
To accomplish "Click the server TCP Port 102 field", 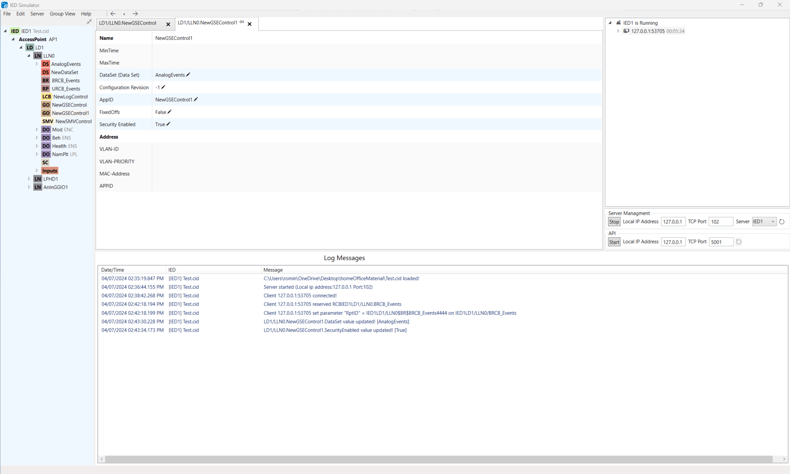I will pyautogui.click(x=721, y=222).
